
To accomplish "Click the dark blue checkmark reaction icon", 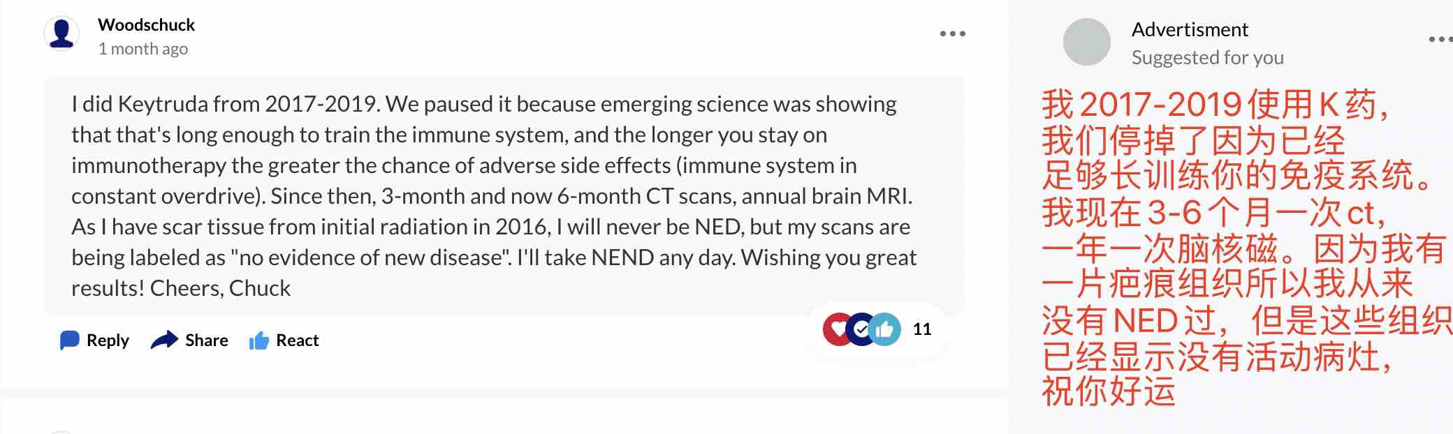I will (861, 329).
